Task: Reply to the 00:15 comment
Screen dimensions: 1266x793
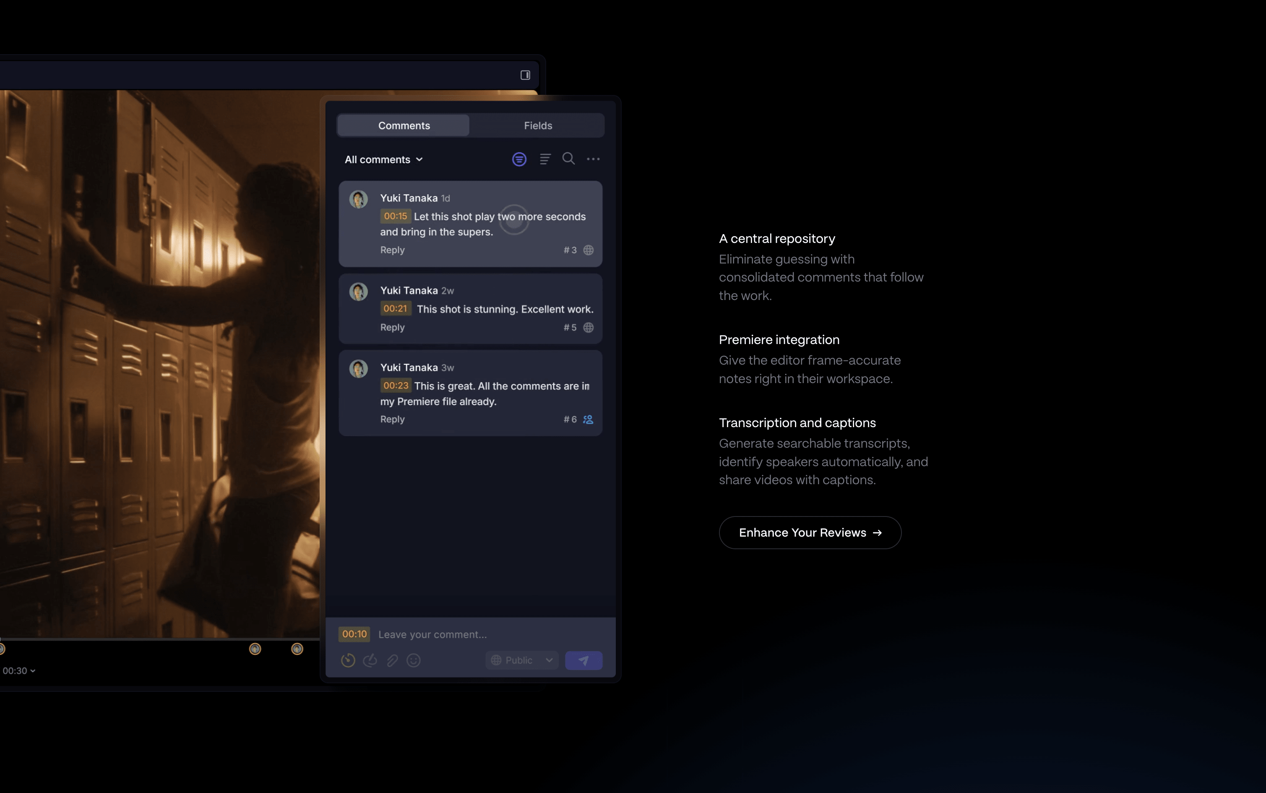Action: click(x=392, y=250)
